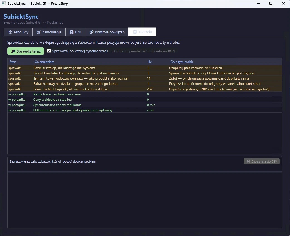Select row Firma ma limit kupiecki

[x=145, y=89]
